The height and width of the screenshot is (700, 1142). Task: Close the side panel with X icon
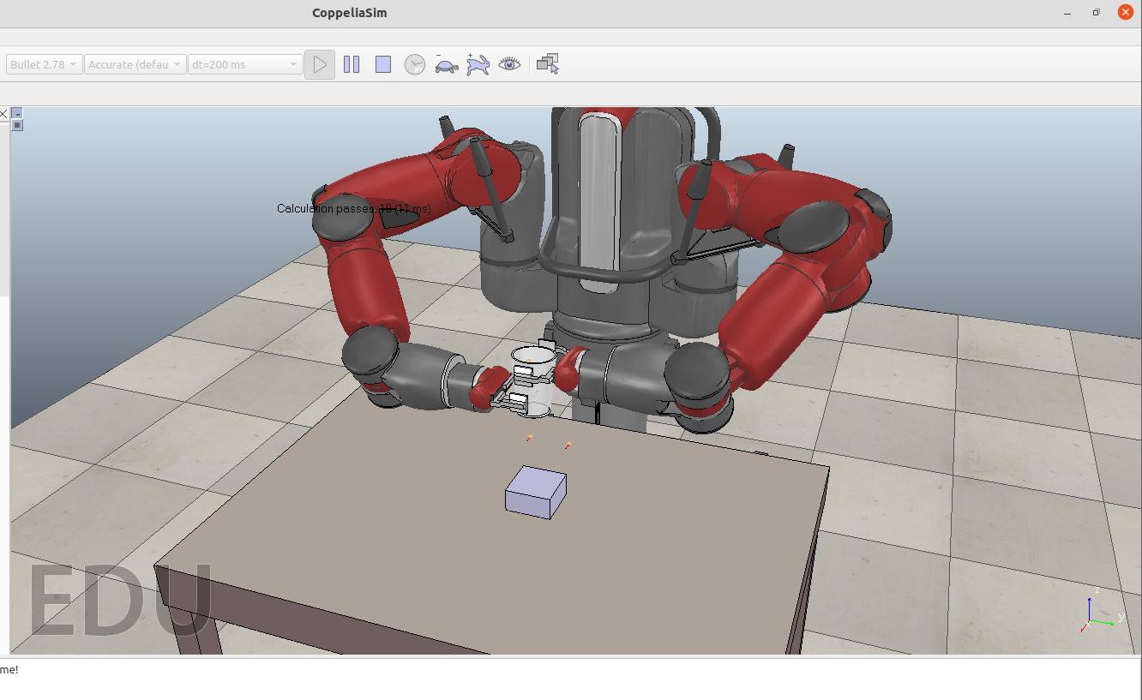(3, 113)
